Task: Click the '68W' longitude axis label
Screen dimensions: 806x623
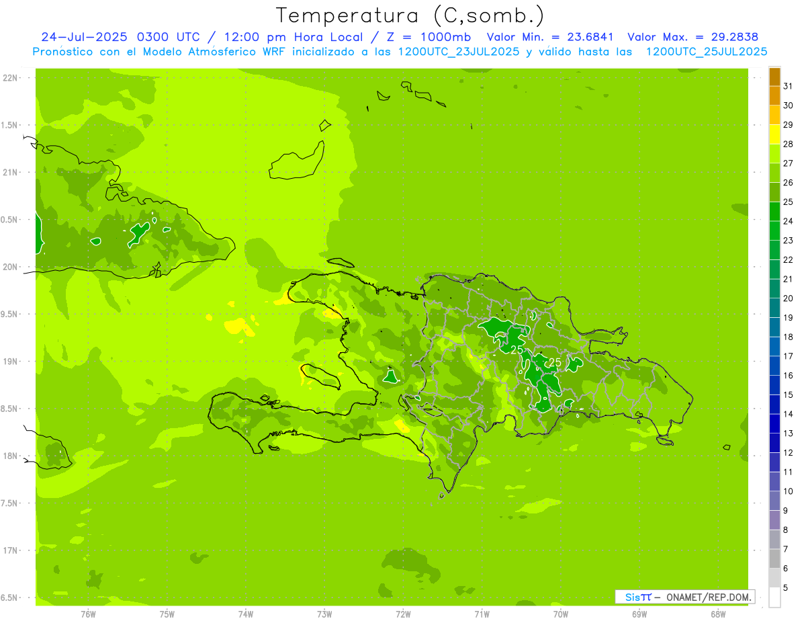Action: point(718,614)
